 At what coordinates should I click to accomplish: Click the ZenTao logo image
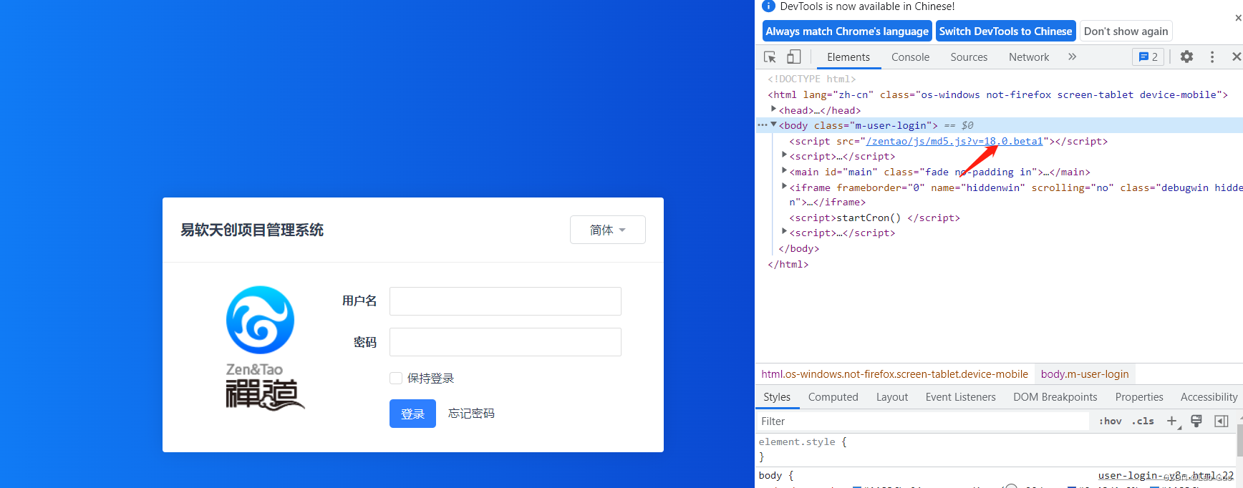265,348
